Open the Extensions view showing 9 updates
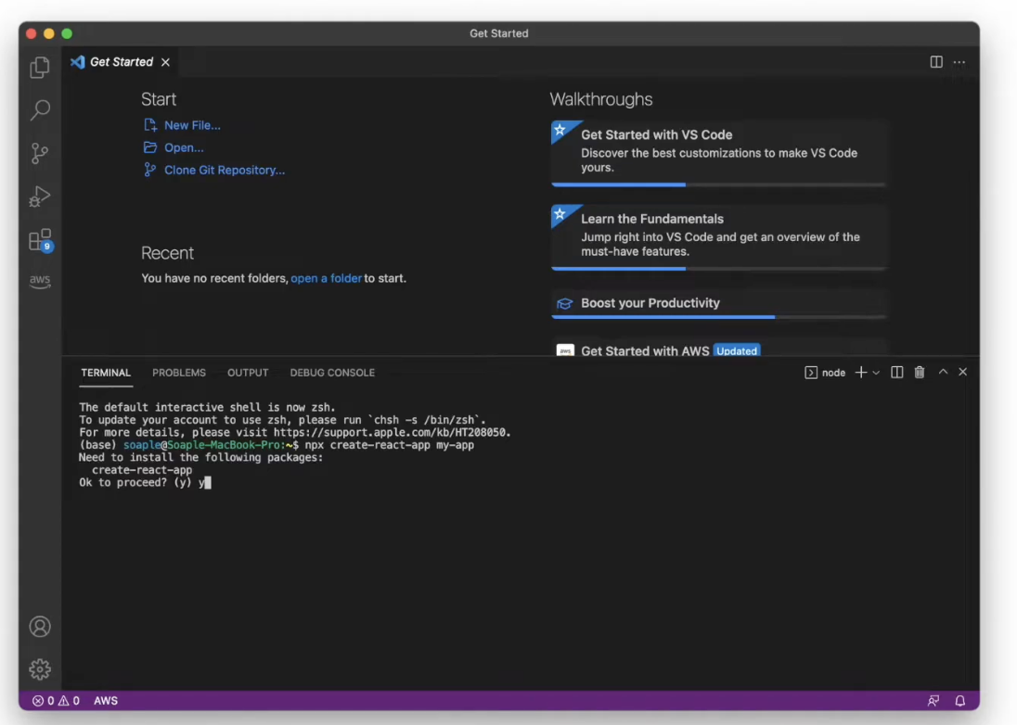 pos(39,238)
